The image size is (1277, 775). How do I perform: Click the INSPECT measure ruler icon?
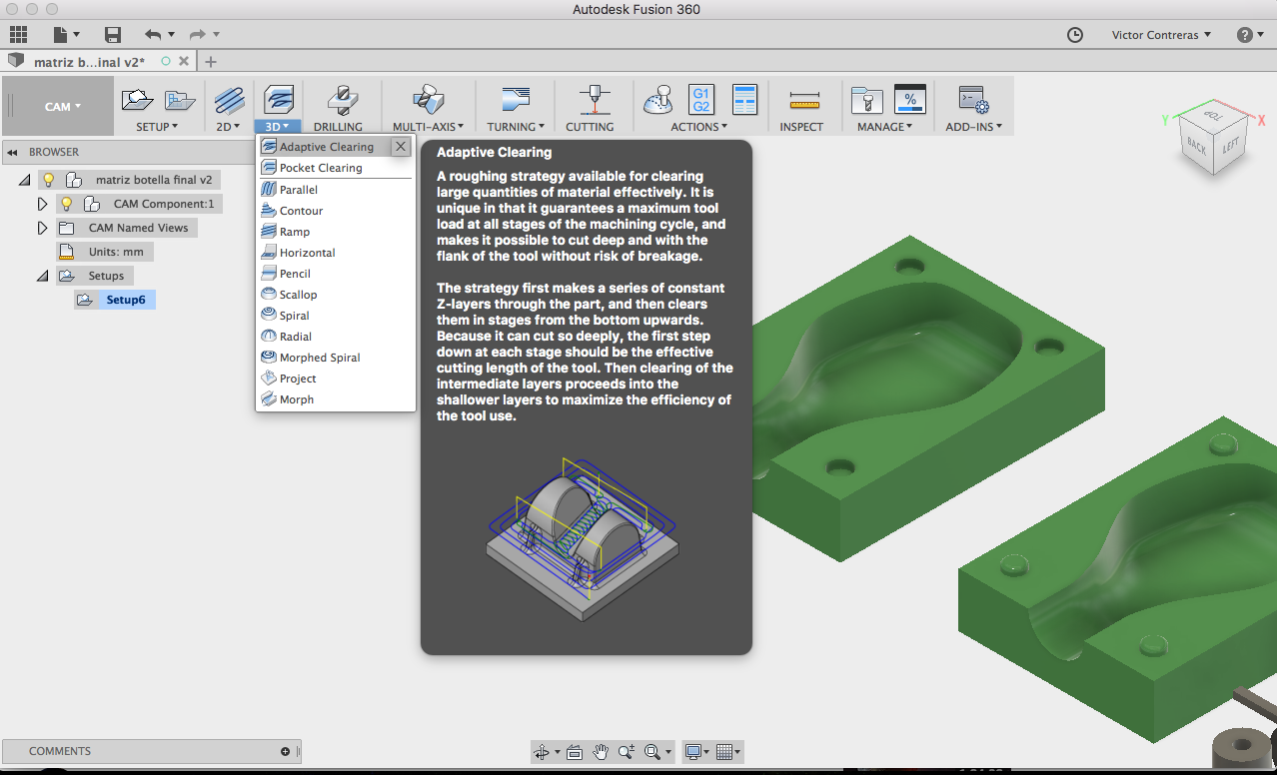[803, 101]
